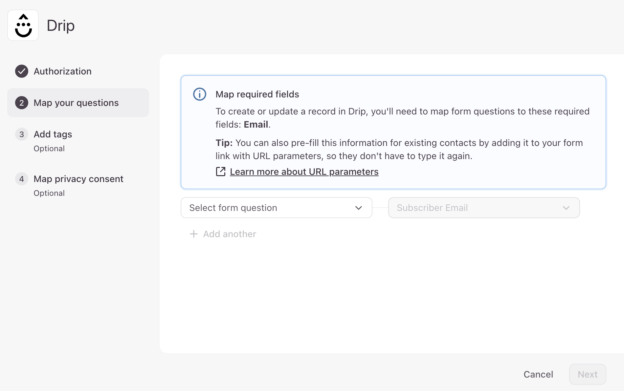This screenshot has width=624, height=391.
Task: Jump to the Add tags step
Action: (78, 141)
